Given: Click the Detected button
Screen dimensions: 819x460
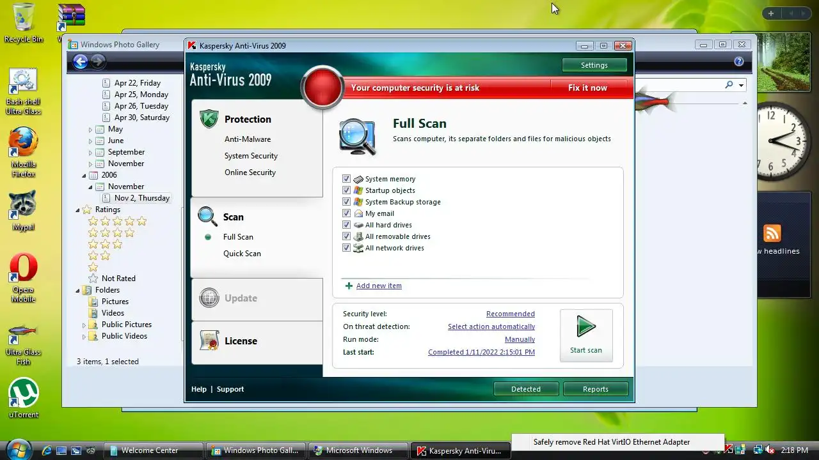Looking at the screenshot, I should coord(526,388).
